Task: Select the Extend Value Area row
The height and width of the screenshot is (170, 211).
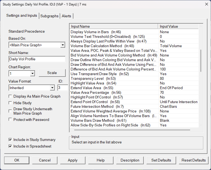Action: click(x=134, y=88)
